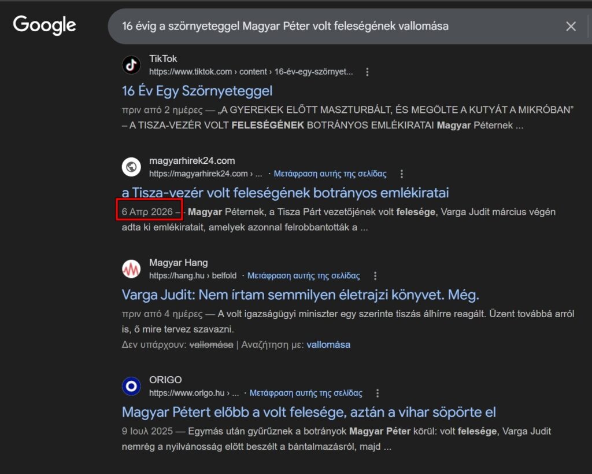The image size is (592, 474).
Task: Open the Tisza-vezér volt feleségének emlékiratai result
Action: [x=285, y=193]
